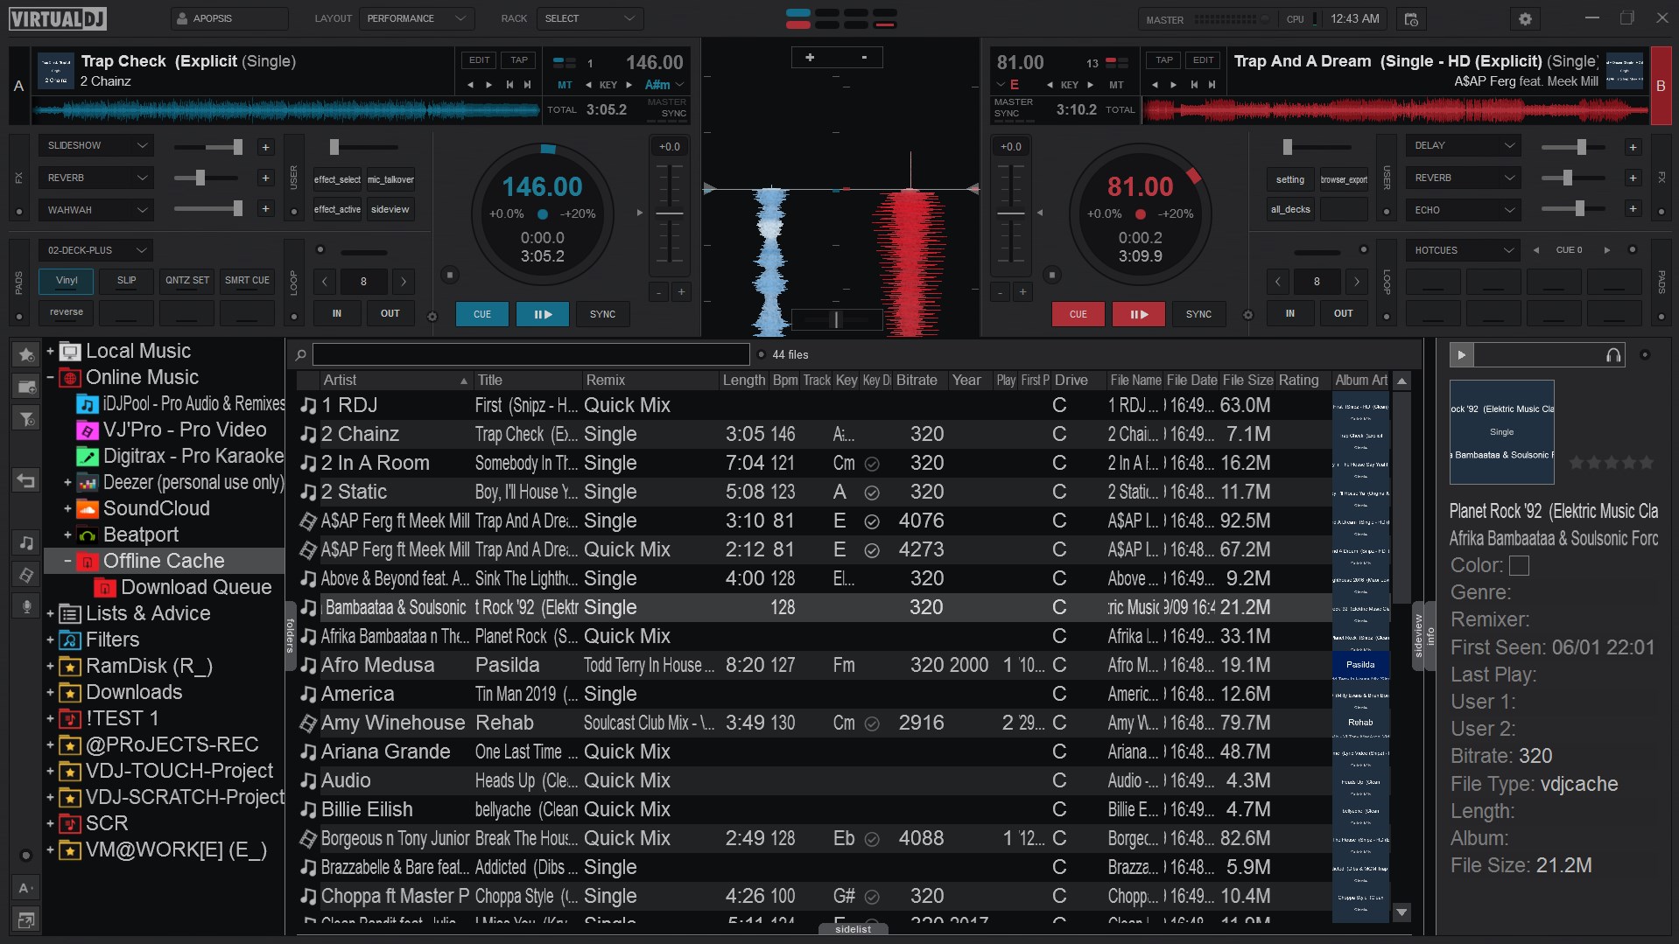Viewport: 1679px width, 944px height.
Task: Adjust the SLIDESHOW effect slider
Action: (207, 147)
